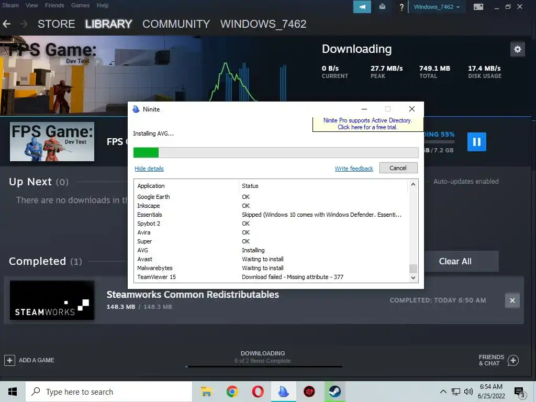
Task: Open FRIENDS & CHAT plus icon
Action: click(x=513, y=360)
